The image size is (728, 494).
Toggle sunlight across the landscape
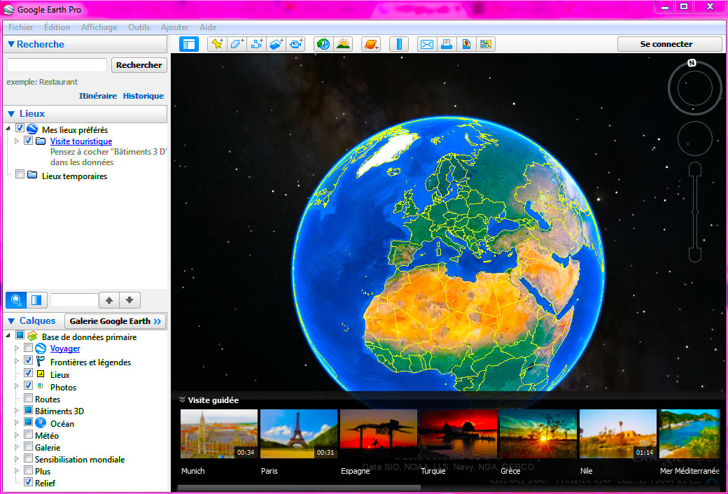[x=343, y=44]
